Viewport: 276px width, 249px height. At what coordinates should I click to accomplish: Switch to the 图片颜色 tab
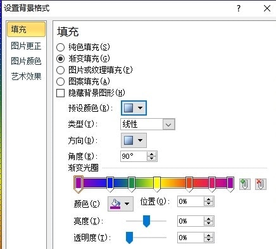tap(26, 61)
